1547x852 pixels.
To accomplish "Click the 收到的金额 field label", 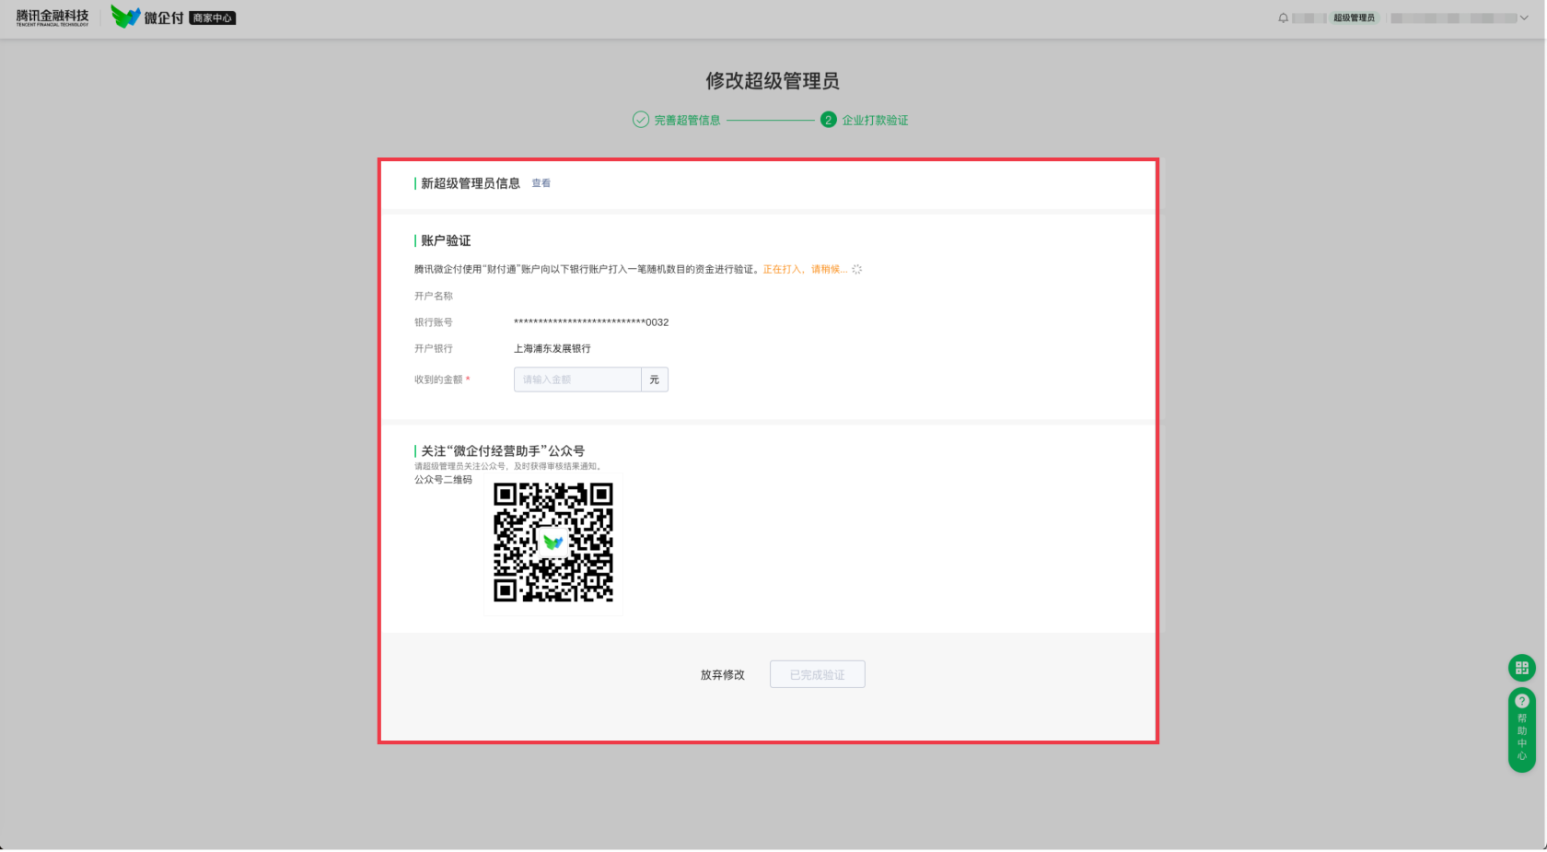I will point(438,379).
